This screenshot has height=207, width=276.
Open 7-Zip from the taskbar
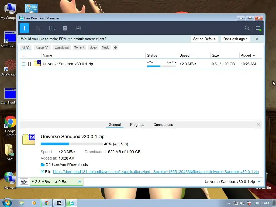59,203
